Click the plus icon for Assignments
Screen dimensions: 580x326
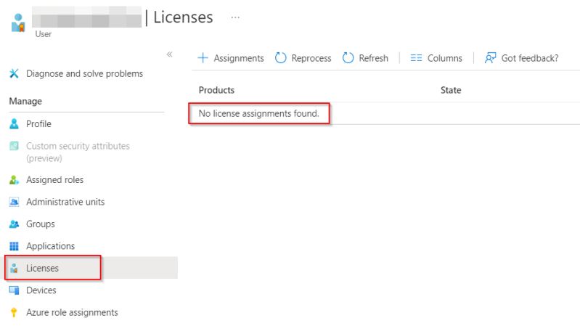click(203, 58)
